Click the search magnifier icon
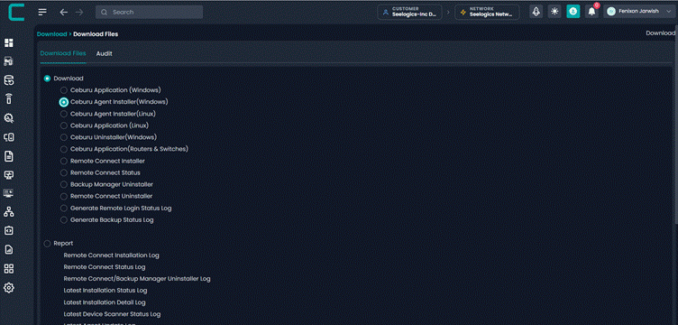678x325 pixels. click(x=104, y=12)
